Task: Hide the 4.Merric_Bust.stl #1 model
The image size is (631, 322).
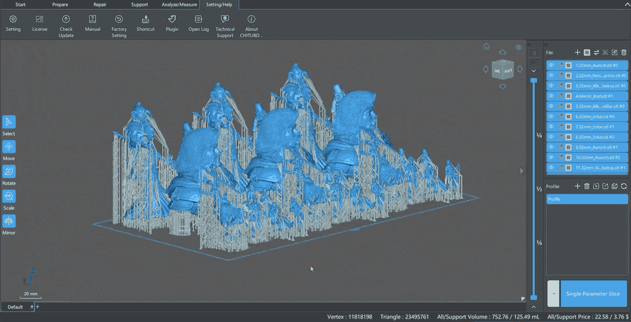Action: point(552,96)
